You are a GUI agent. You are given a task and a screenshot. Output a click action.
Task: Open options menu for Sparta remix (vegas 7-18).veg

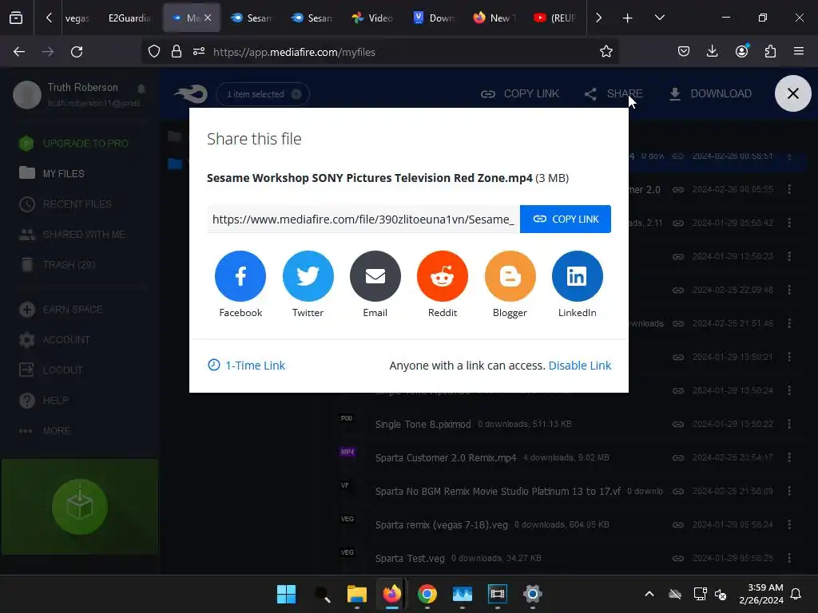[789, 524]
